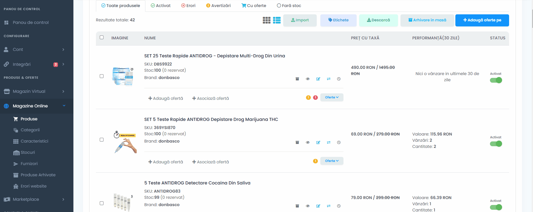
Task: Click sync arrows icon for SET 5 Teste
Action: coord(329,143)
